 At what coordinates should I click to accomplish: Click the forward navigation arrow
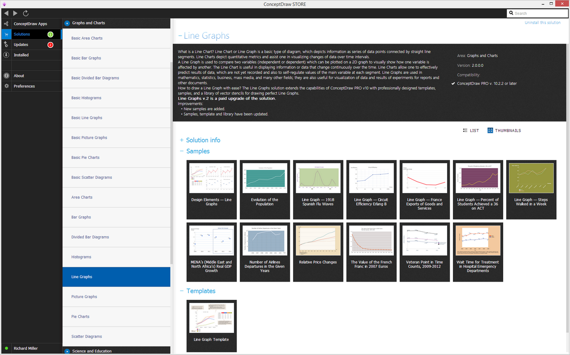[x=16, y=13]
